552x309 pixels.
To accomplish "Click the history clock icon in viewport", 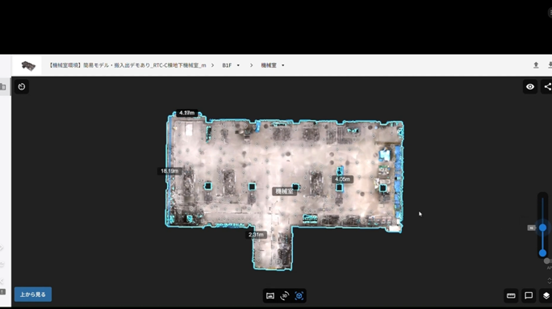I will (22, 86).
